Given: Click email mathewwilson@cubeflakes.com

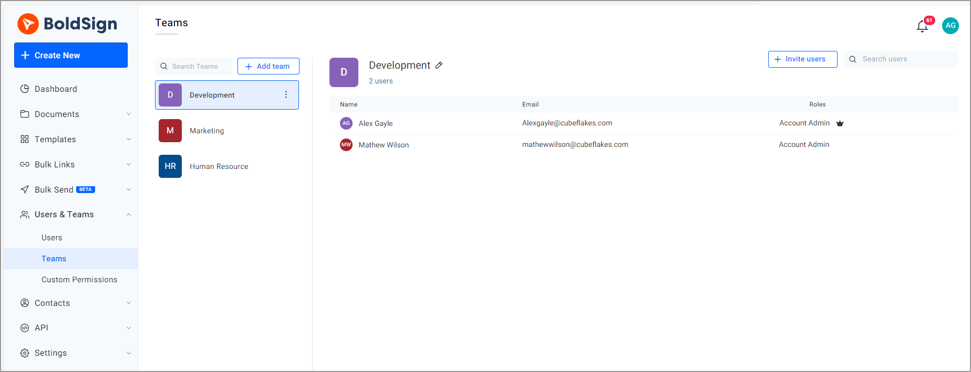Looking at the screenshot, I should (x=575, y=144).
